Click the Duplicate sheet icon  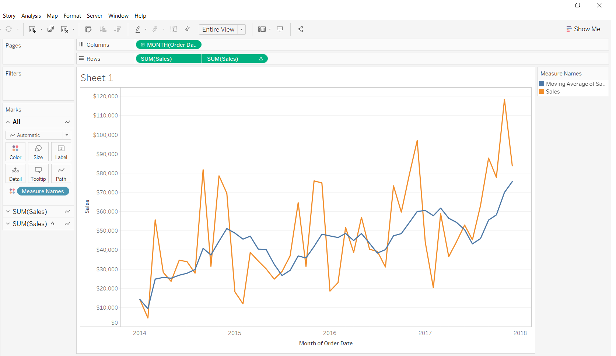coord(51,29)
